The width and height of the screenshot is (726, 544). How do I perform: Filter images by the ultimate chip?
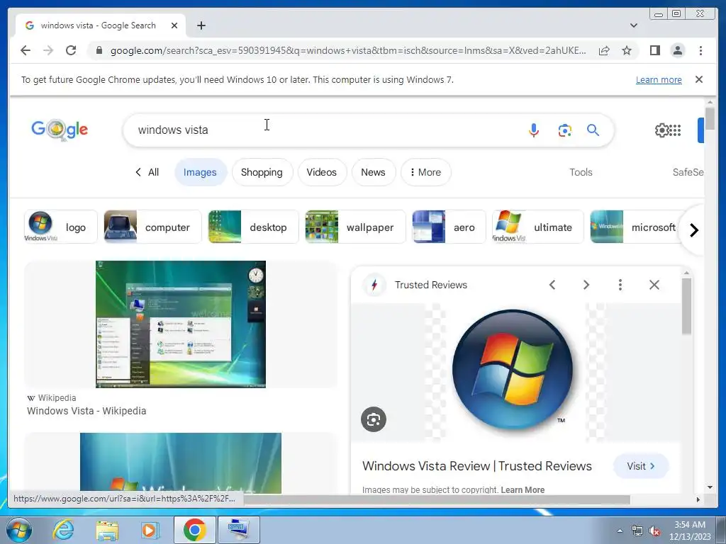[537, 227]
